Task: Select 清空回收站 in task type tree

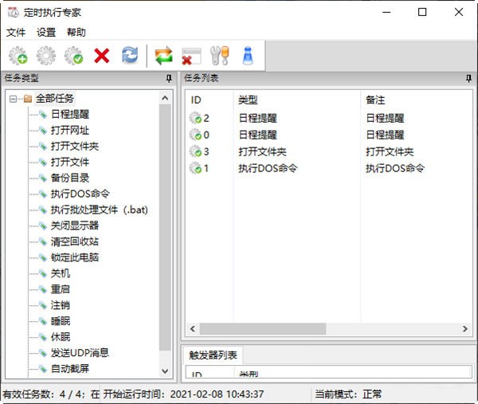Action: pos(75,241)
